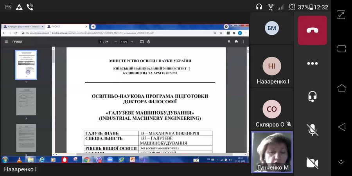The height and width of the screenshot is (176, 352).
Task: Turn on the camera
Action: (312, 162)
